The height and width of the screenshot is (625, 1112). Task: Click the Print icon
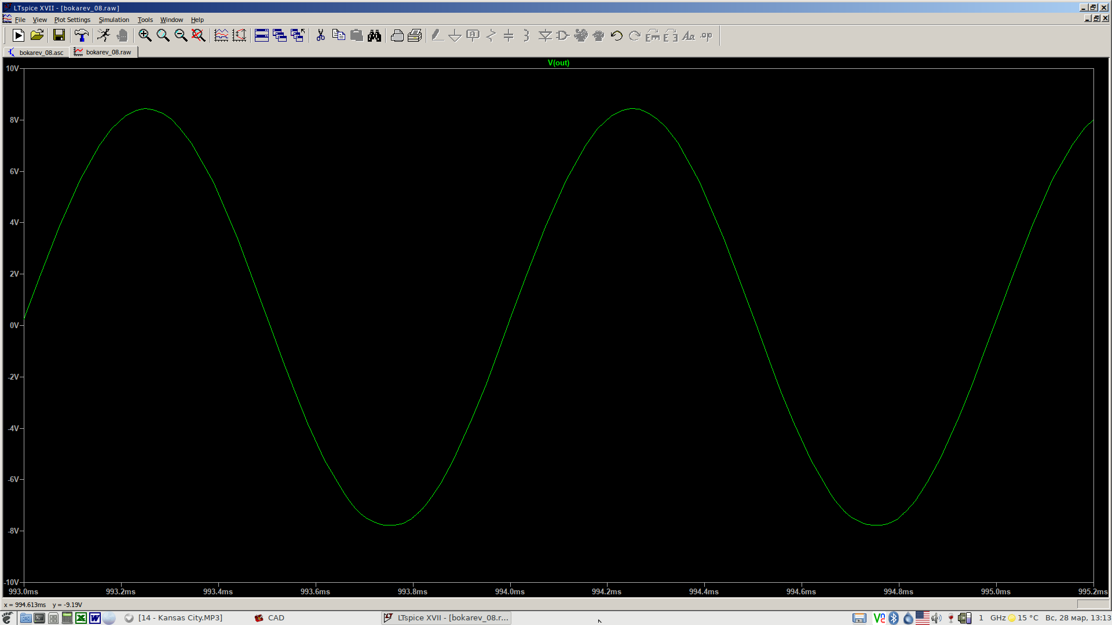pos(397,36)
